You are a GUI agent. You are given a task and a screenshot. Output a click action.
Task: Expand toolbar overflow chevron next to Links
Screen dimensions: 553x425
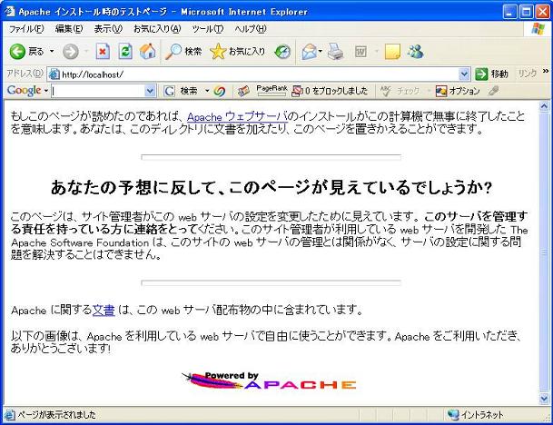(546, 72)
